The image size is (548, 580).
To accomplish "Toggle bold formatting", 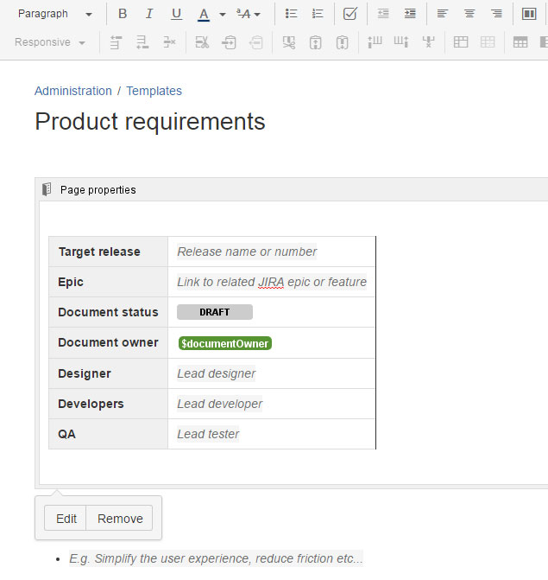I will (123, 14).
